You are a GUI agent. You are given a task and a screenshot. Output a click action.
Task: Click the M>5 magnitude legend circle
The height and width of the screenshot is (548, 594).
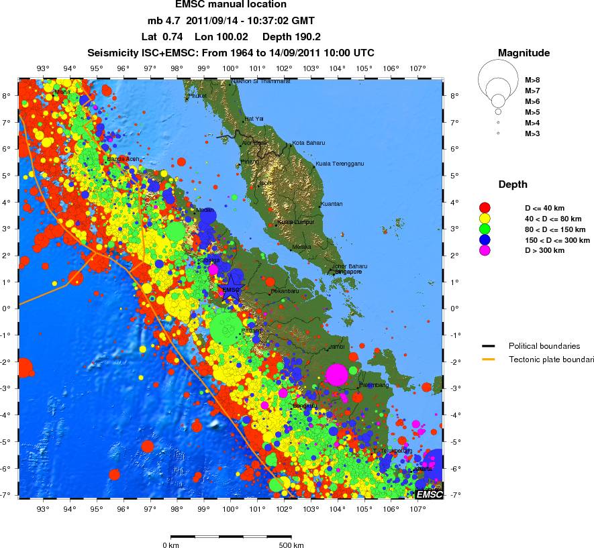(x=498, y=111)
